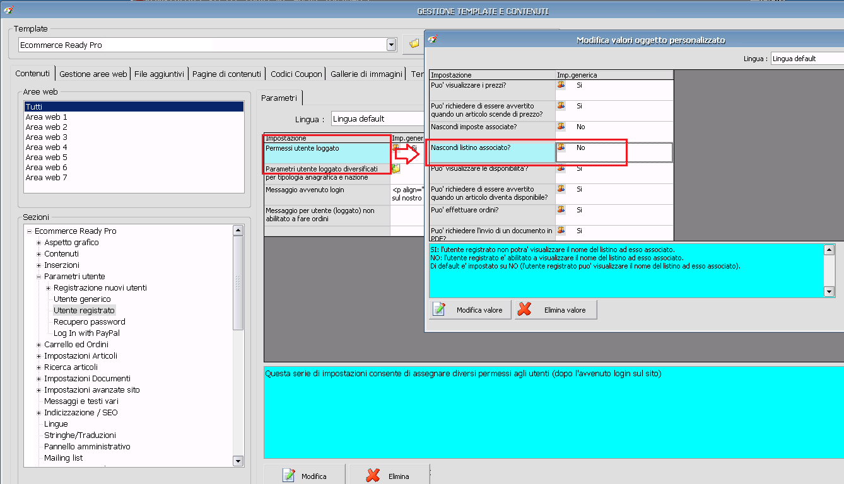Click the Elimina valore button
The width and height of the screenshot is (844, 484).
[x=556, y=310]
